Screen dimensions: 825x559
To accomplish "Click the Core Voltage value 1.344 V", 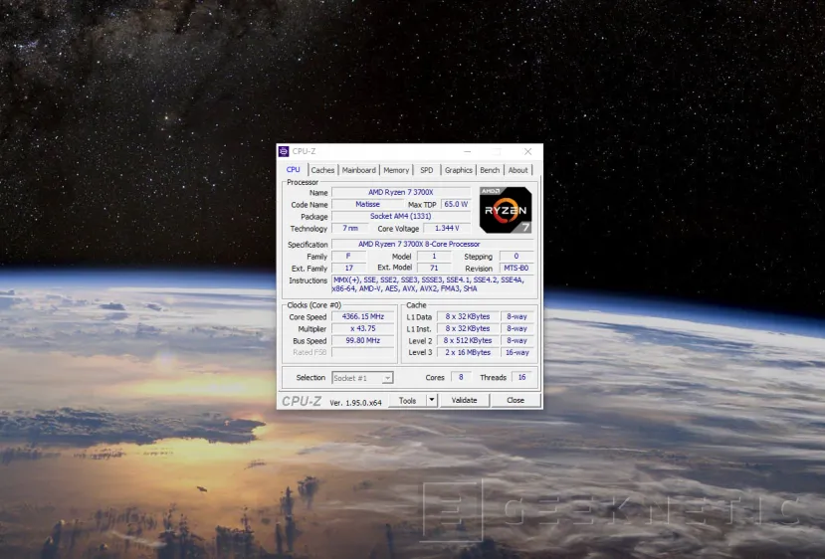I will click(x=447, y=228).
